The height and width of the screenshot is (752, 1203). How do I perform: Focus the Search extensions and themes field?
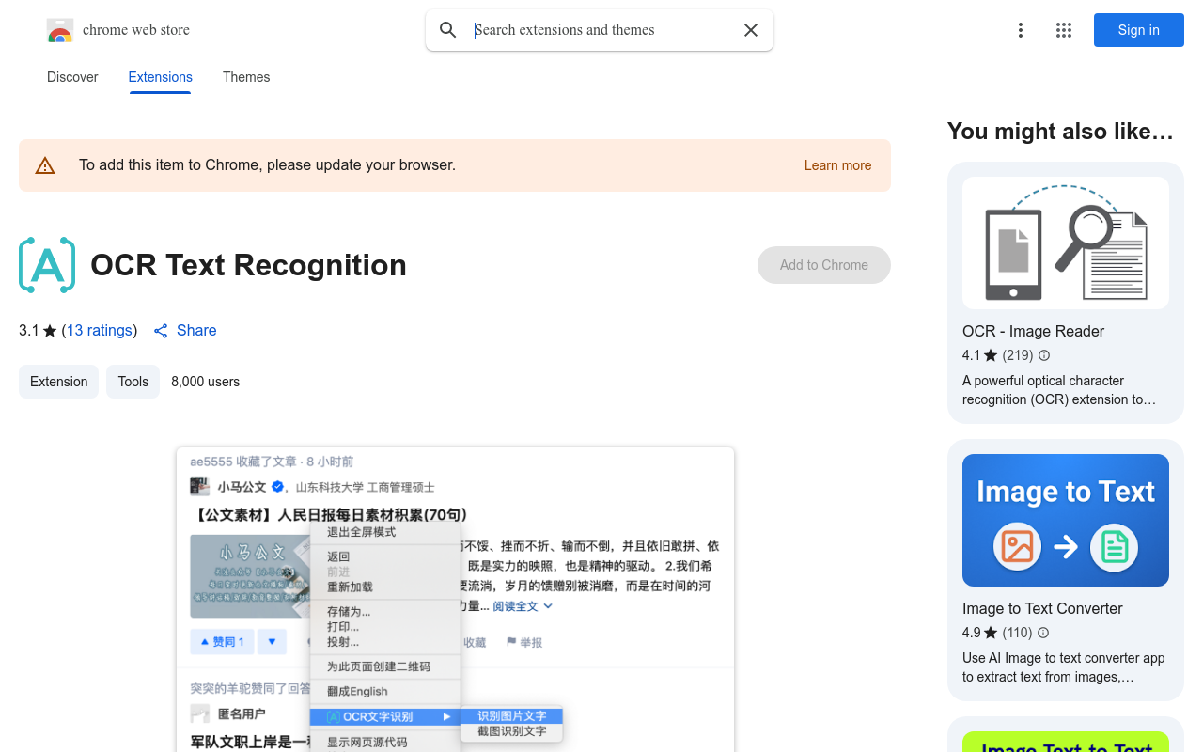coord(601,30)
